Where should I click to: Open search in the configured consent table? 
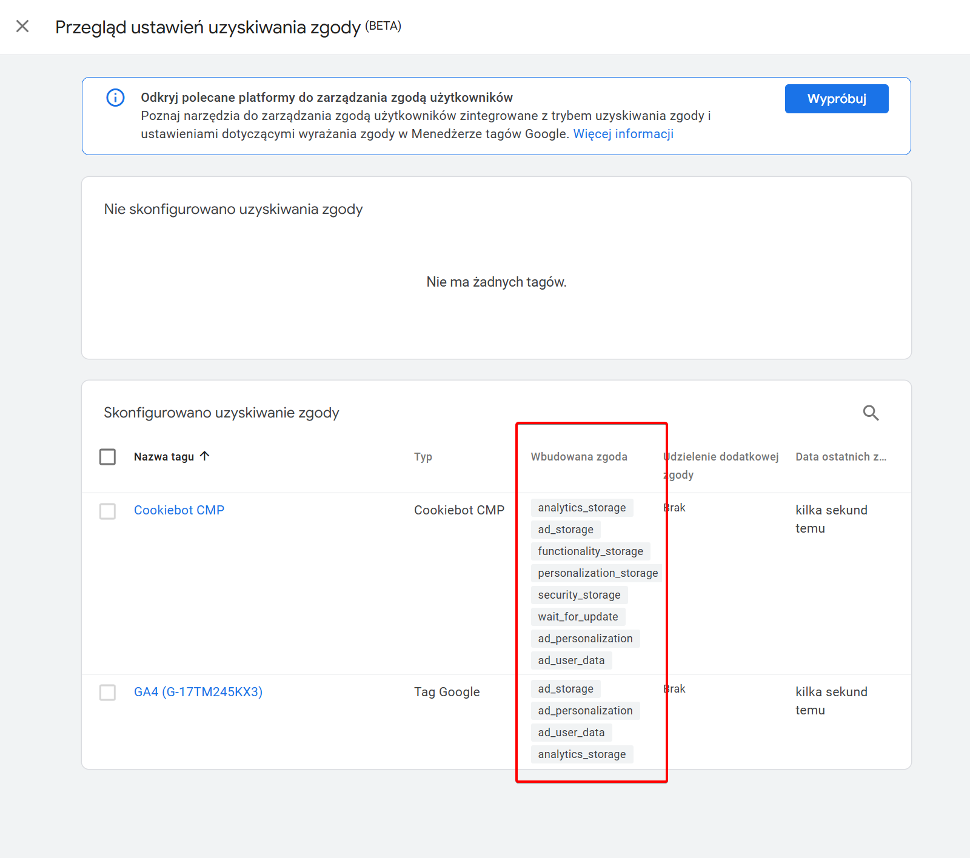click(871, 413)
